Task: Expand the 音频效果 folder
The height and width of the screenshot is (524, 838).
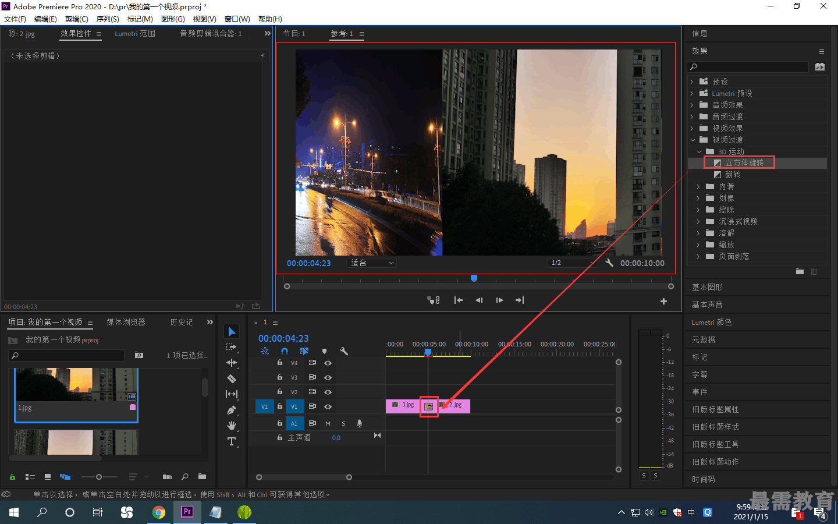Action: coord(692,105)
